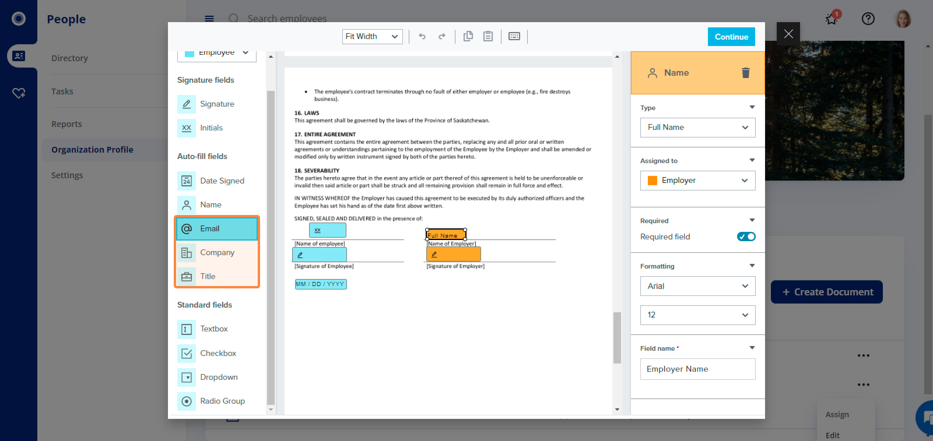Click the paste clipboard icon in toolbar
This screenshot has height=441, width=933.
488,36
